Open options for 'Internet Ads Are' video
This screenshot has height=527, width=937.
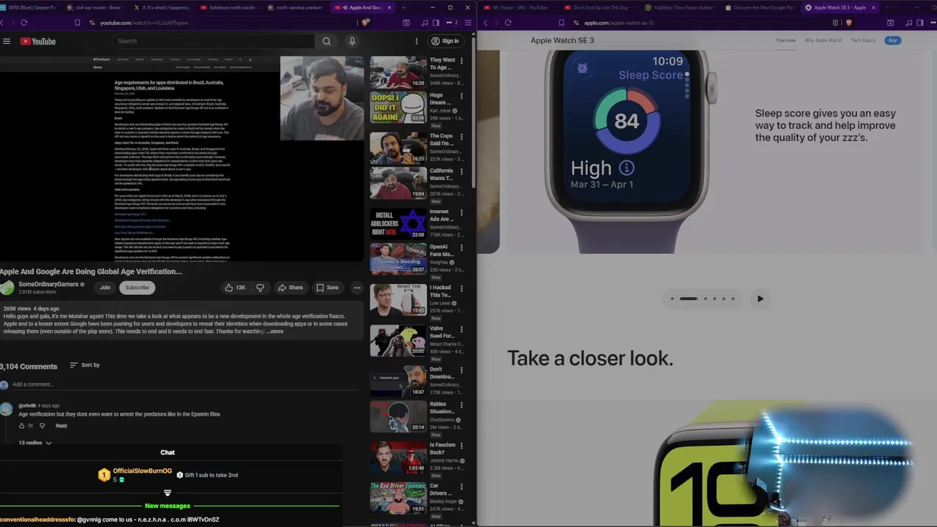pyautogui.click(x=461, y=213)
